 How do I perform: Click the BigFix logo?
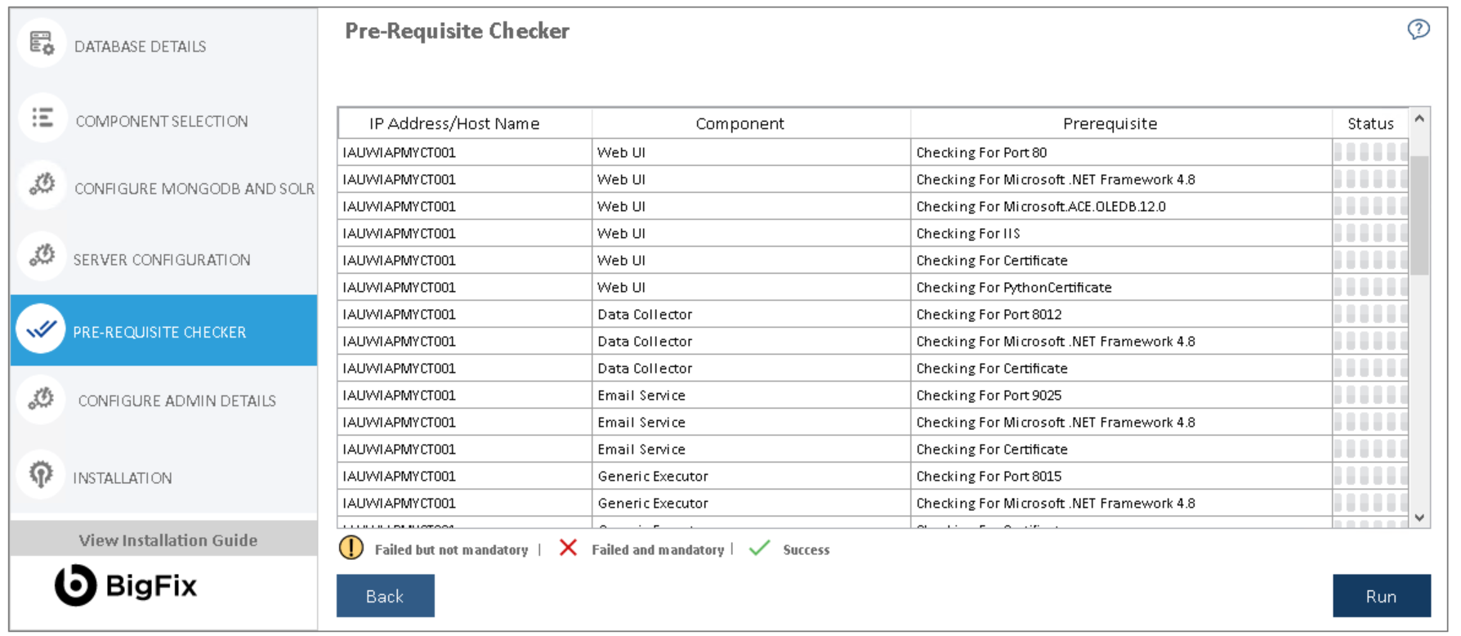126,585
